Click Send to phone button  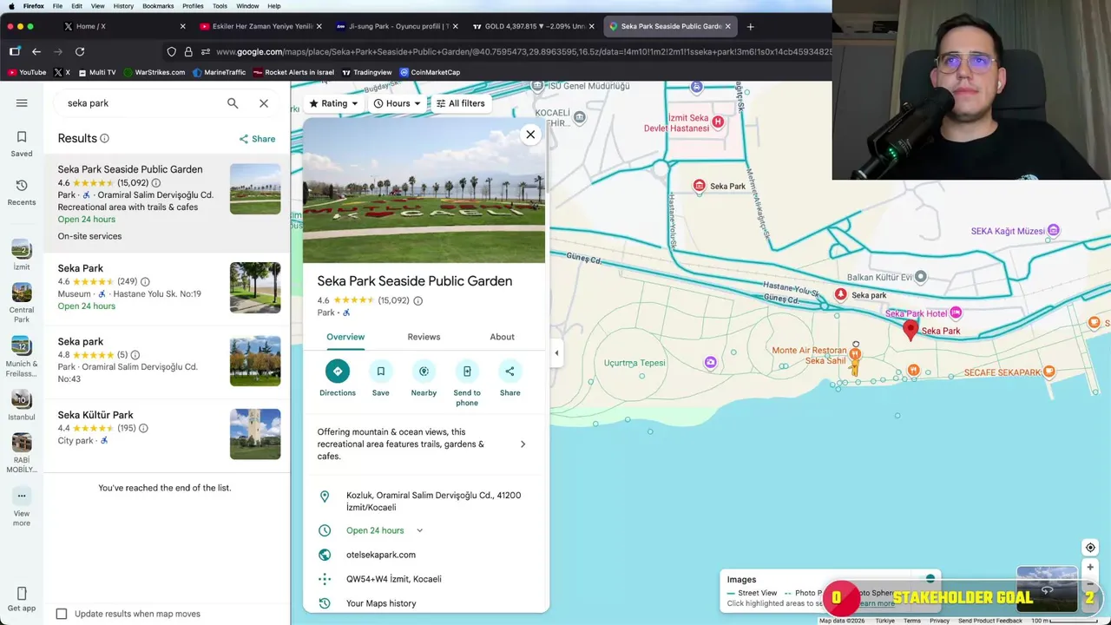[x=467, y=384]
